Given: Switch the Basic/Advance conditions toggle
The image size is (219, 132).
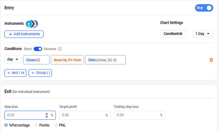Looking at the screenshot, I should tap(38, 49).
